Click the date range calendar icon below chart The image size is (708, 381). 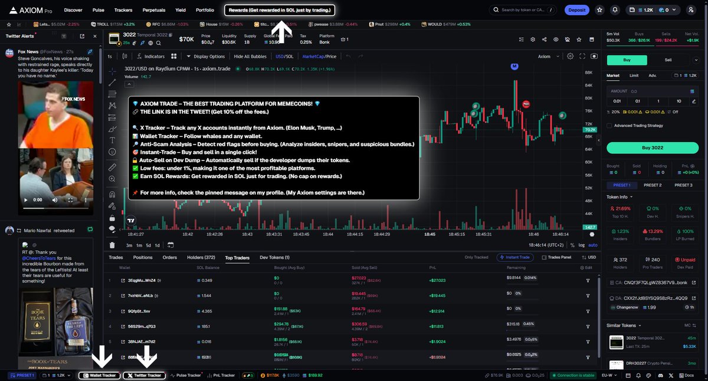point(171,245)
